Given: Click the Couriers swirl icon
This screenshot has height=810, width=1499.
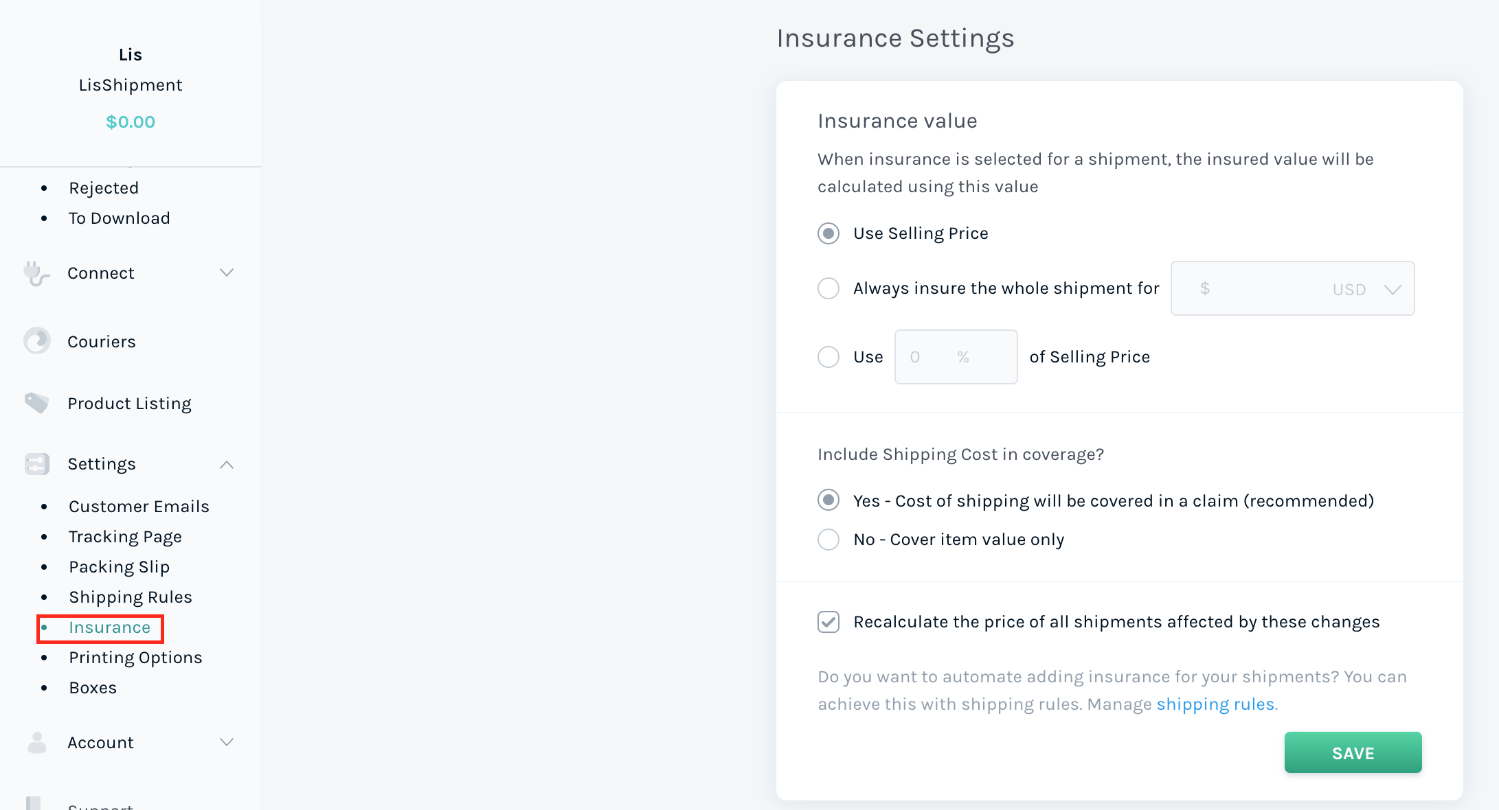Looking at the screenshot, I should point(37,340).
